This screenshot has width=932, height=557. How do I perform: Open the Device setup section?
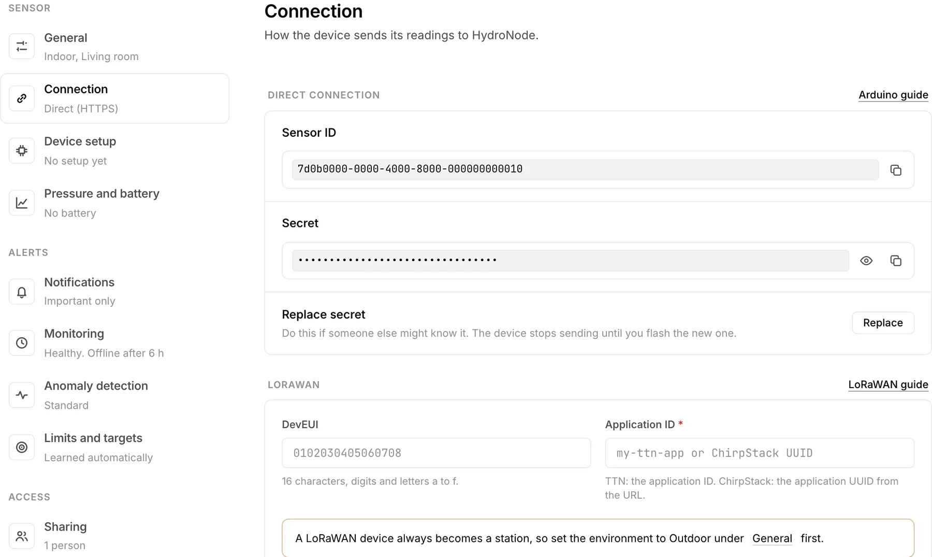tap(114, 151)
